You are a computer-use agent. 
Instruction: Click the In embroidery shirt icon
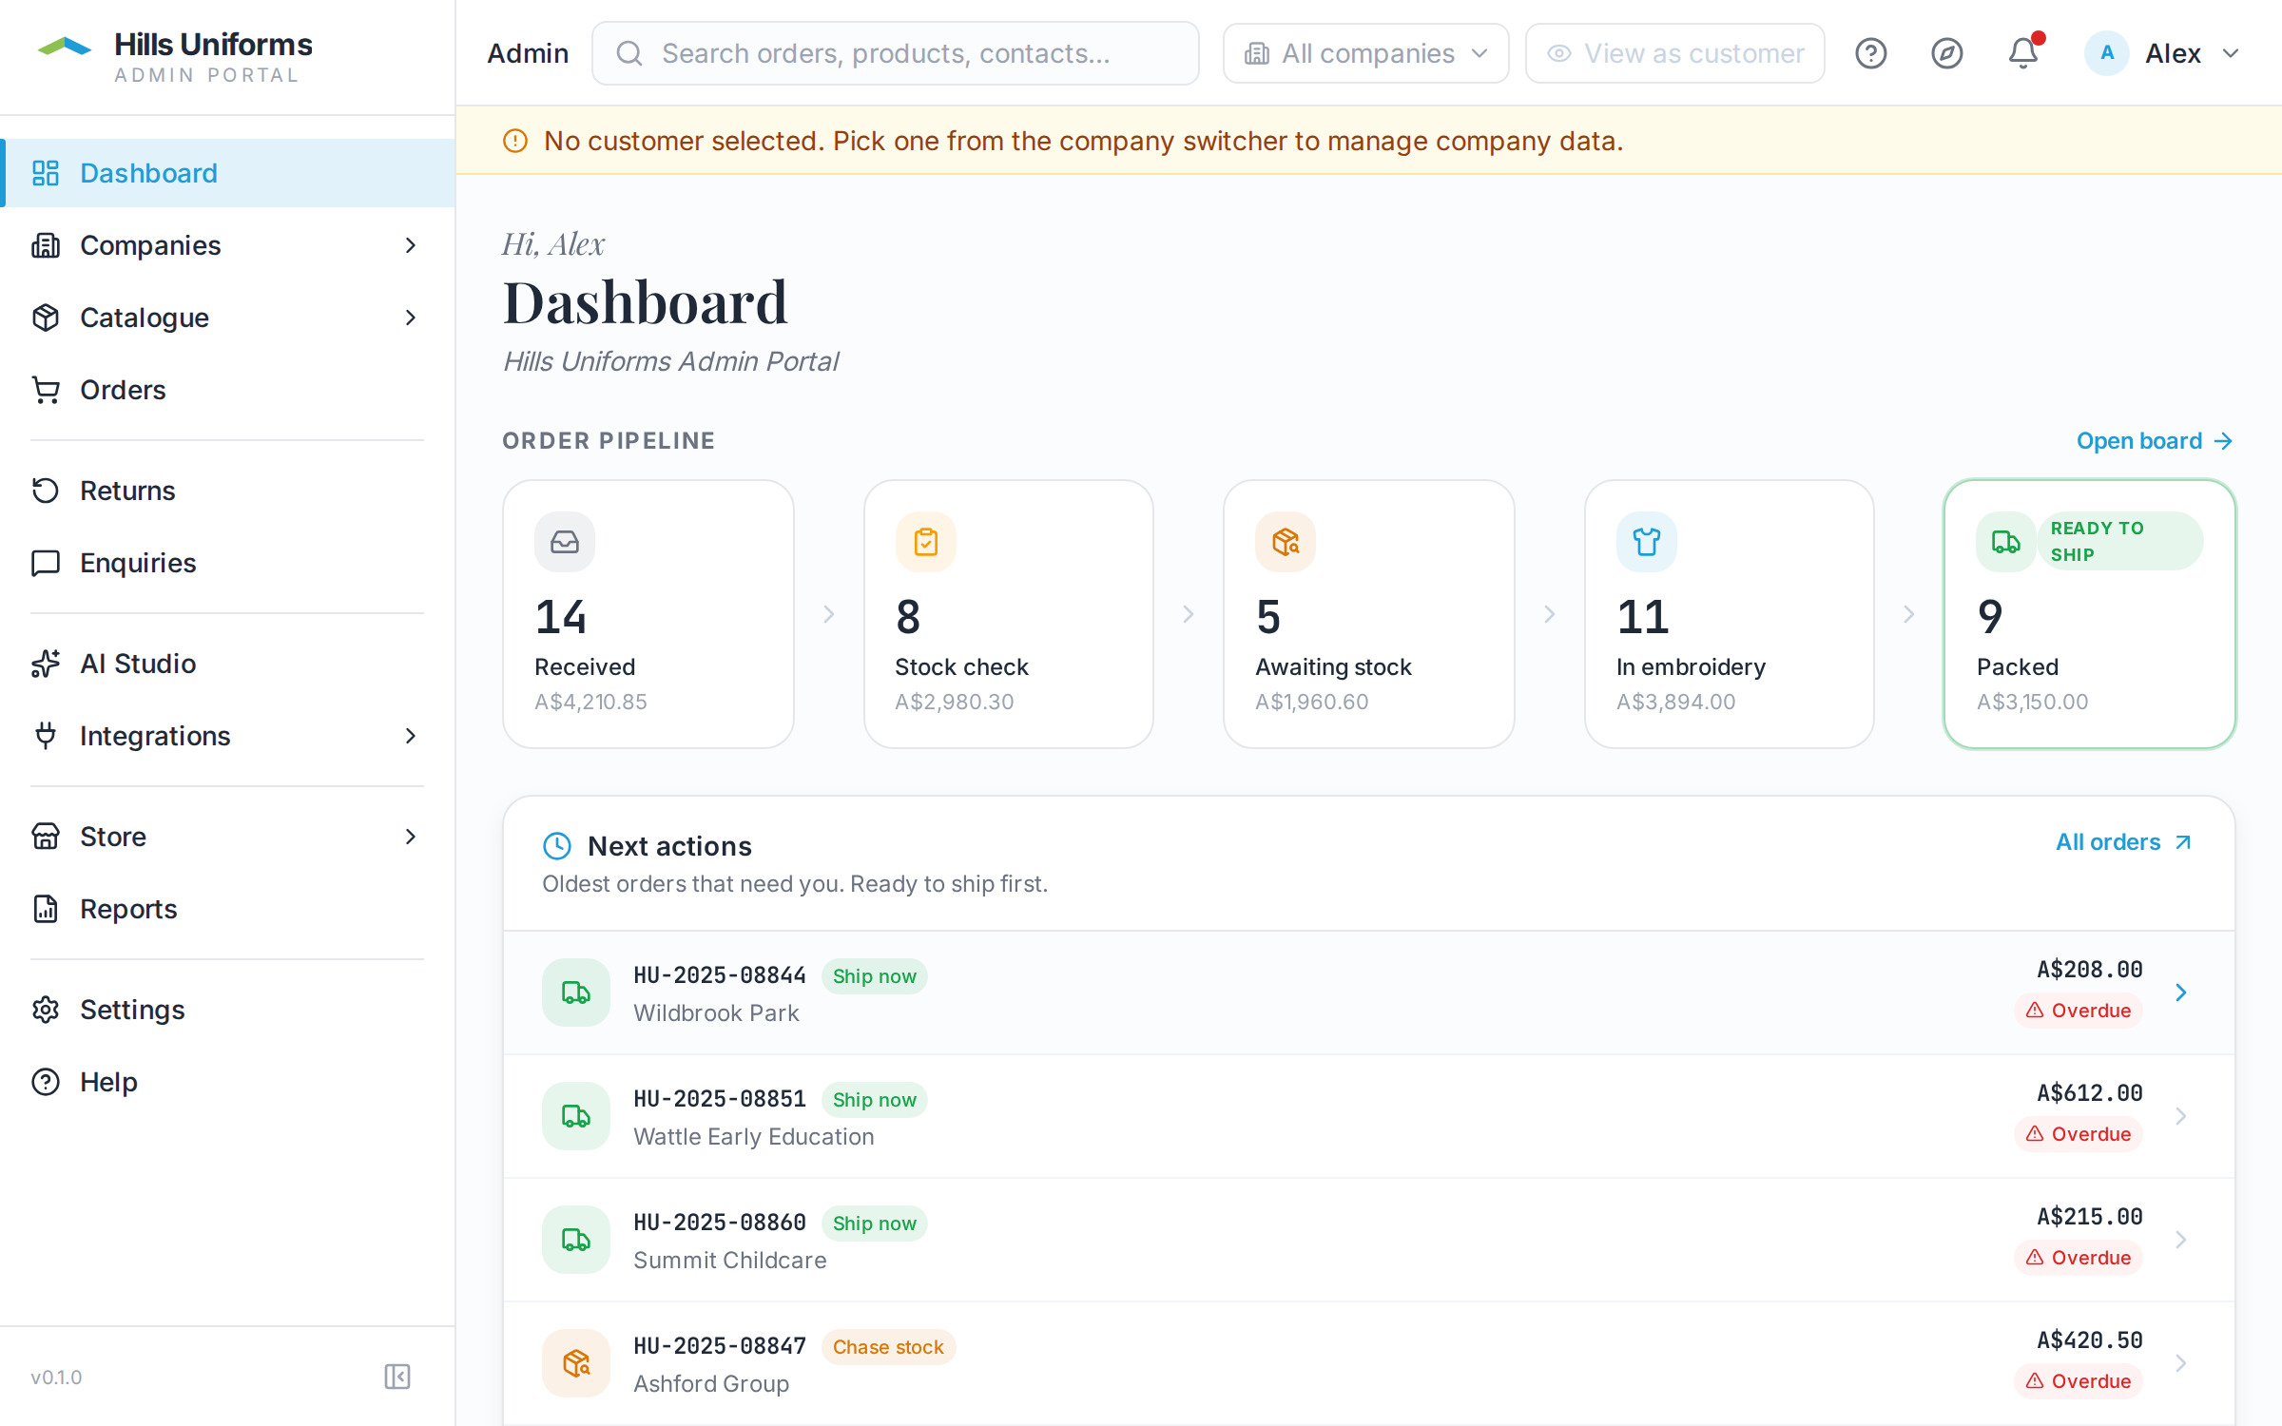(1646, 542)
